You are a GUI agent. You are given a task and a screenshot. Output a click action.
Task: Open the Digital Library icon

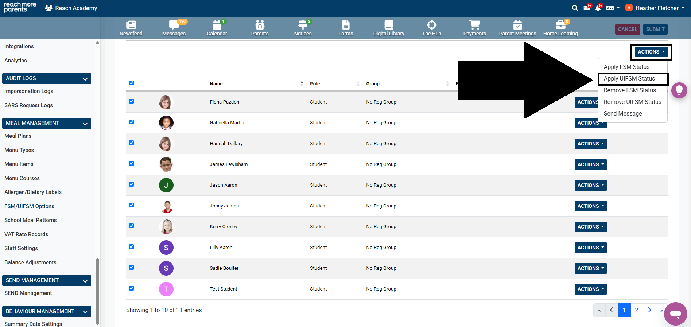pos(389,25)
